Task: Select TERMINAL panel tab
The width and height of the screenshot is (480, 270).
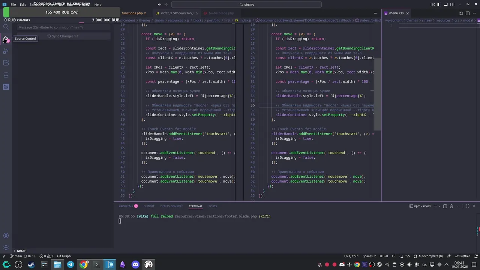Action: pos(195,206)
